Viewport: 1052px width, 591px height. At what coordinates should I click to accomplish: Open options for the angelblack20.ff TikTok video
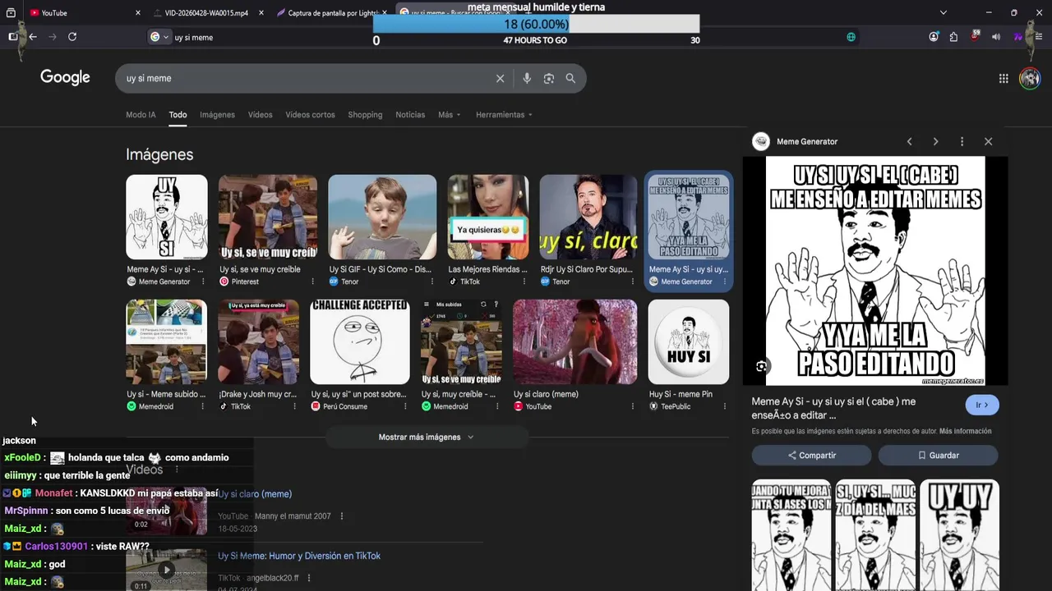click(309, 578)
